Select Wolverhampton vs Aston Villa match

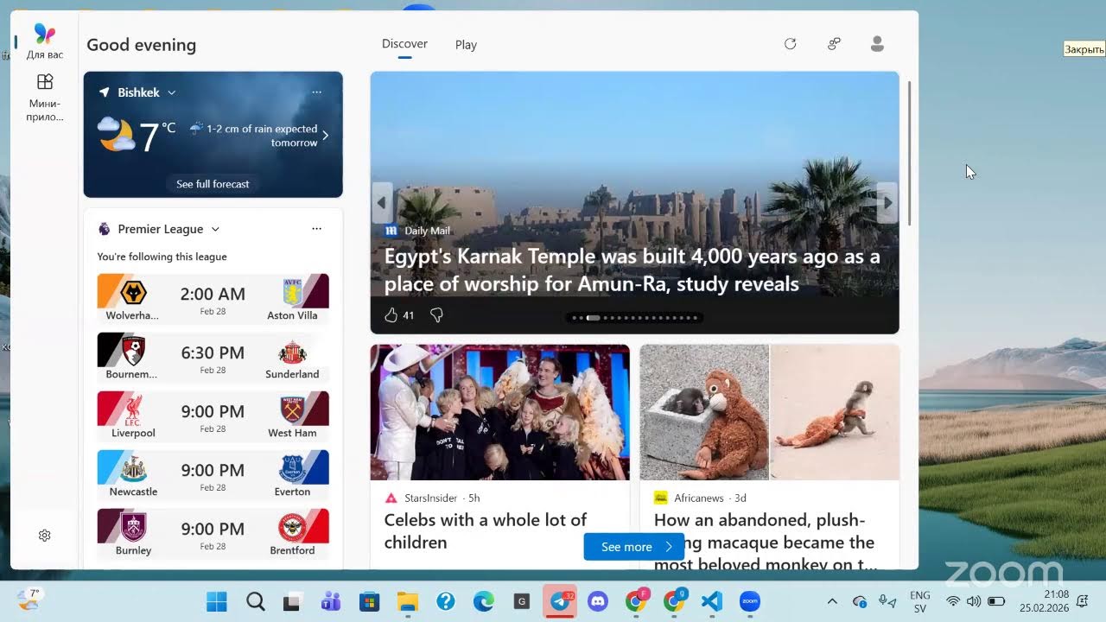213,298
